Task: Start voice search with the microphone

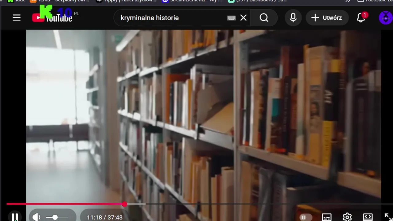Action: coord(293,18)
